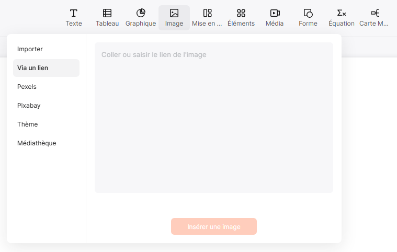Select the Forme shape tool
Image resolution: width=397 pixels, height=252 pixels.
tap(308, 18)
